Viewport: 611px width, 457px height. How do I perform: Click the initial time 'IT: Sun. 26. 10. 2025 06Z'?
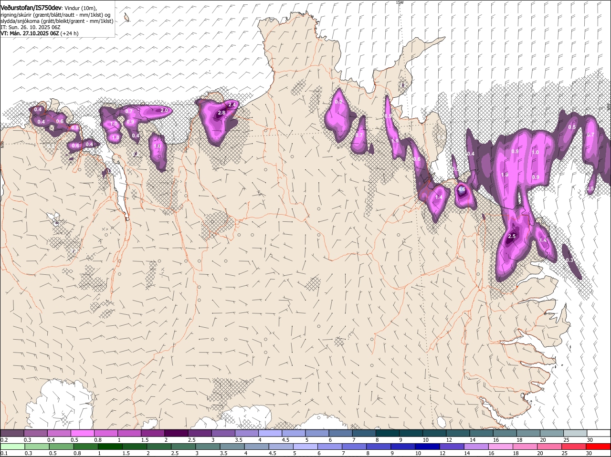[30, 27]
